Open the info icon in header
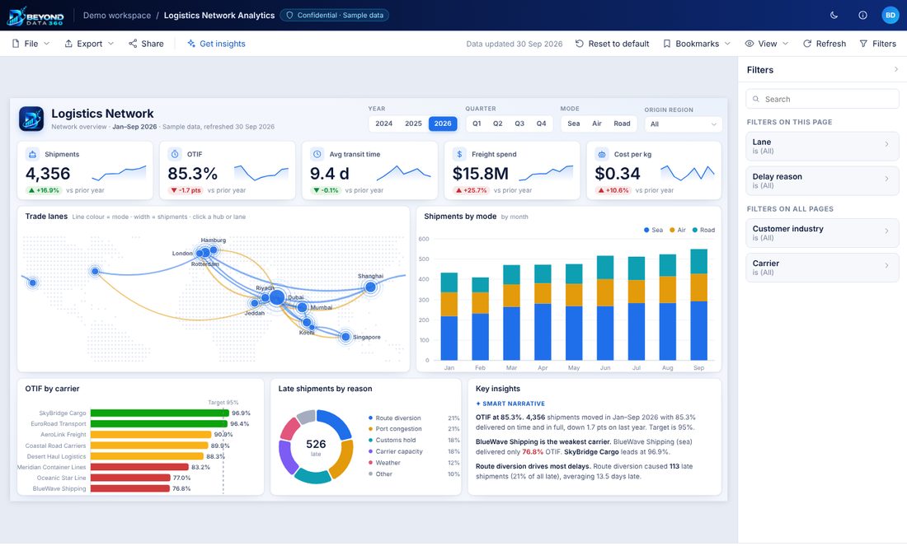 point(862,16)
